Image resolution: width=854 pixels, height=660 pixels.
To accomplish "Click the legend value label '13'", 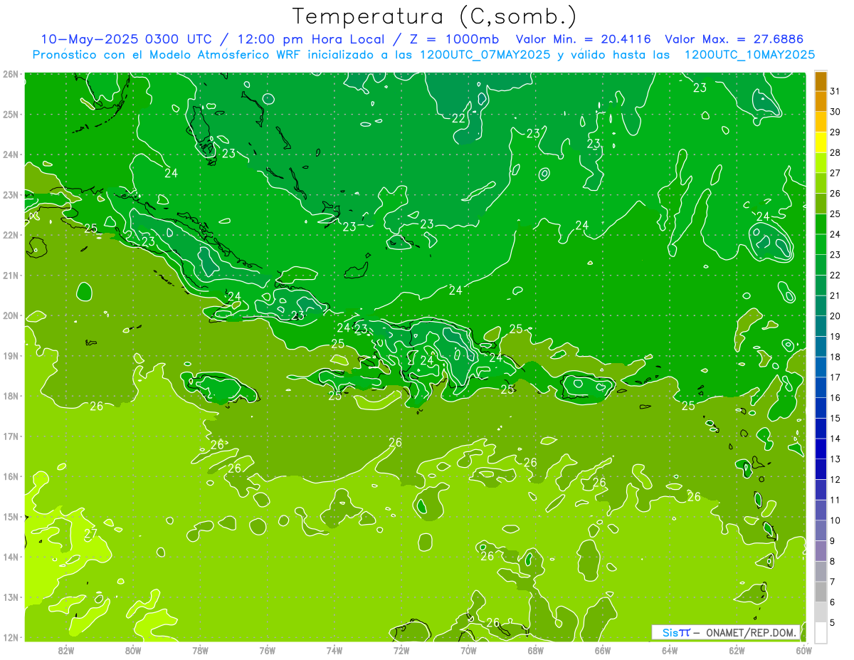I will click(x=835, y=459).
